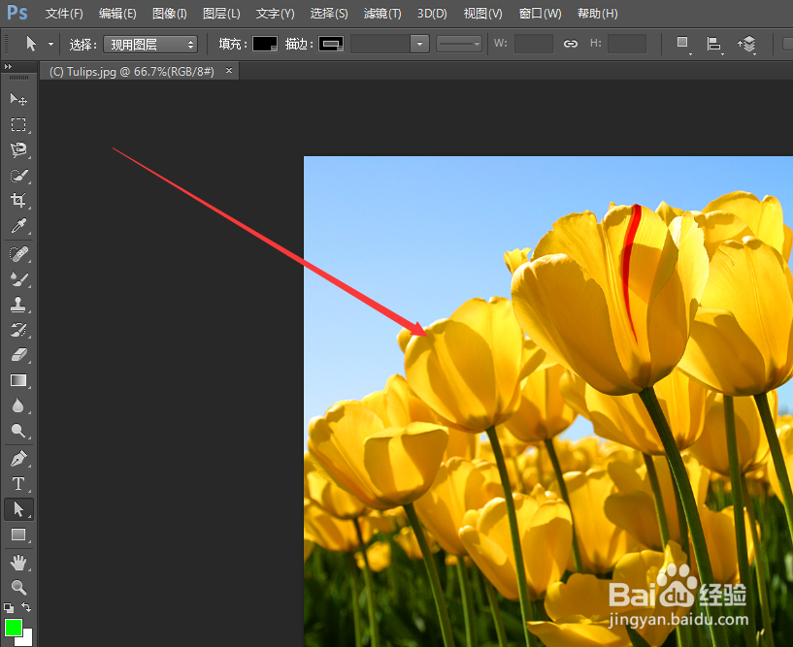793x647 pixels.
Task: Click the H height input field
Action: point(627,44)
